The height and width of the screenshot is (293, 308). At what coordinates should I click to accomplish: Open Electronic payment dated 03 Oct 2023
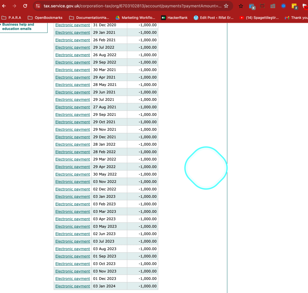point(73,264)
